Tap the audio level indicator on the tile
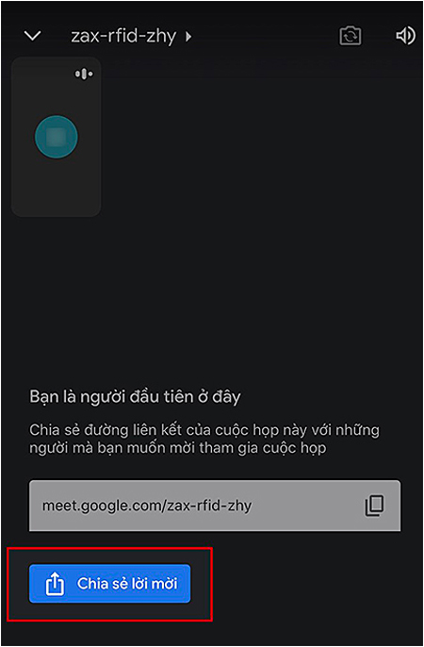This screenshot has height=647, width=424. (84, 74)
